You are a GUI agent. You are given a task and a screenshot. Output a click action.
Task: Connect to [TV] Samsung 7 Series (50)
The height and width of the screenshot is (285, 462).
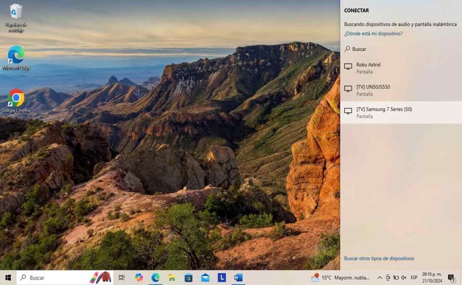(384, 112)
